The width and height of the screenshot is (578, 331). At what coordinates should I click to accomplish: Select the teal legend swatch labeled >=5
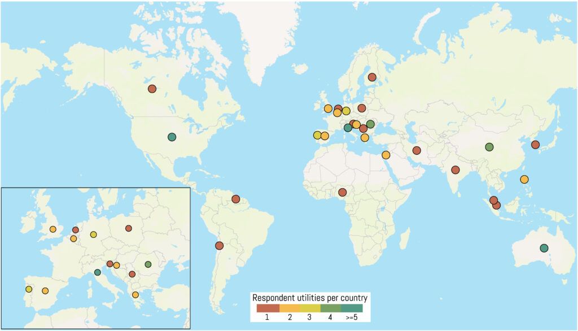click(352, 308)
